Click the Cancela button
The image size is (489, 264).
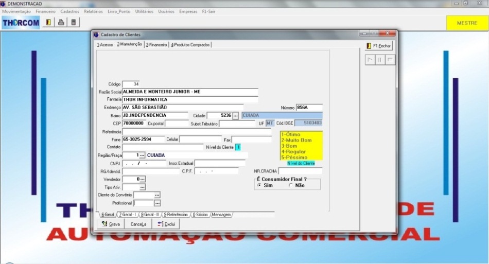138,224
